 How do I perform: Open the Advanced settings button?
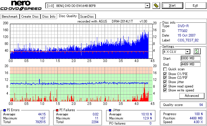tap(192, 96)
